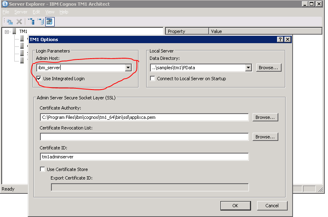Image resolution: width=328 pixels, height=217 pixels.
Task: Open the Server menu
Action: click(x=21, y=12)
